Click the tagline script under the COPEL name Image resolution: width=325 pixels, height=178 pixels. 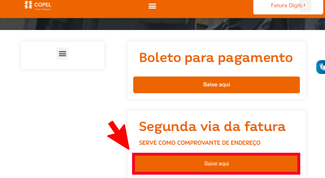[43, 9]
